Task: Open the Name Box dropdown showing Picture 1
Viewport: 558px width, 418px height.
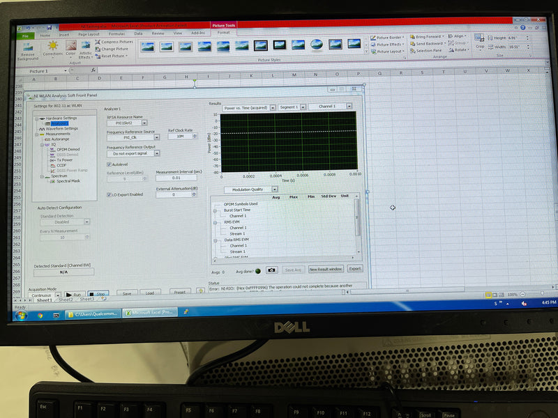Action: (66, 71)
